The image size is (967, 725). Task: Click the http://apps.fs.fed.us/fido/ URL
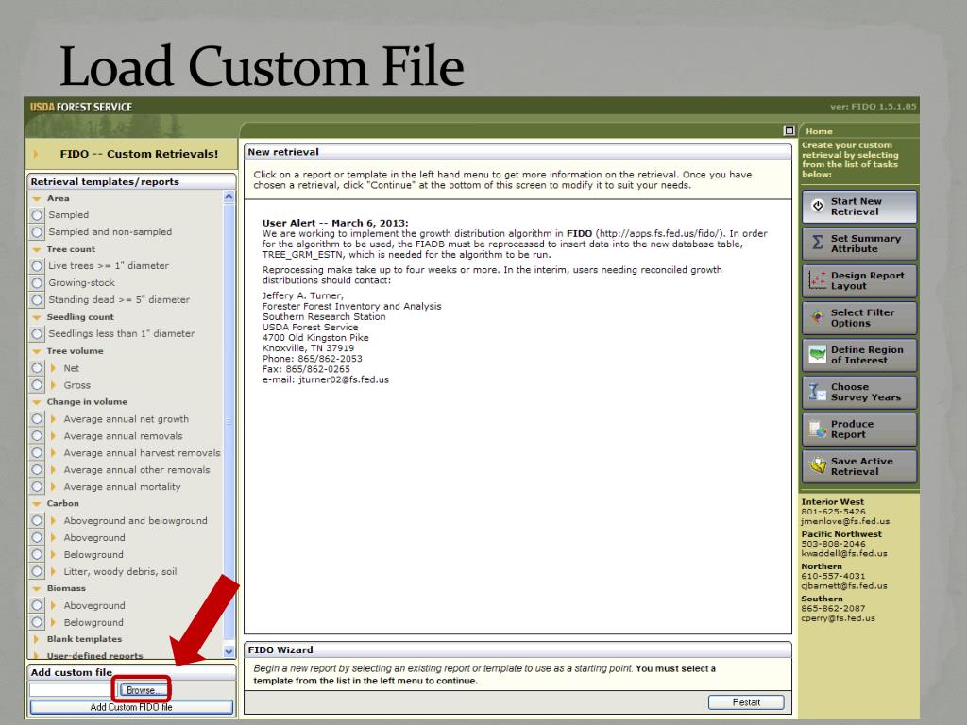pyautogui.click(x=658, y=234)
